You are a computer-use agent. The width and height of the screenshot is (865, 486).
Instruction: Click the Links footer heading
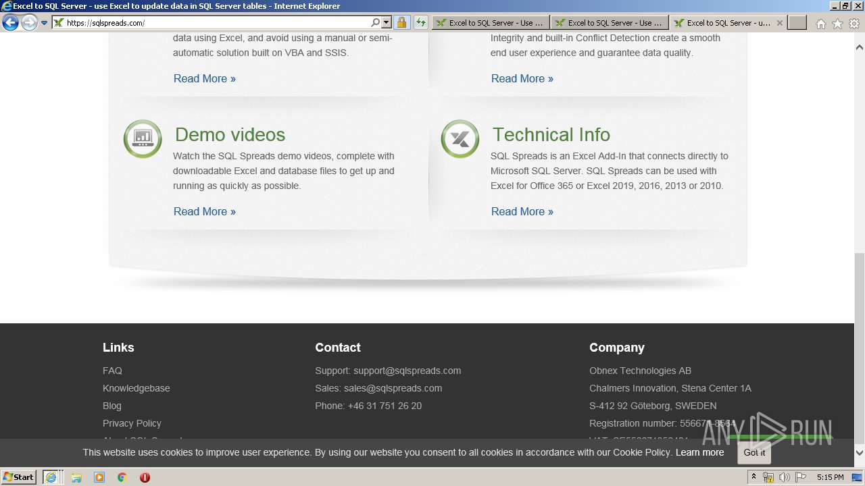click(118, 348)
